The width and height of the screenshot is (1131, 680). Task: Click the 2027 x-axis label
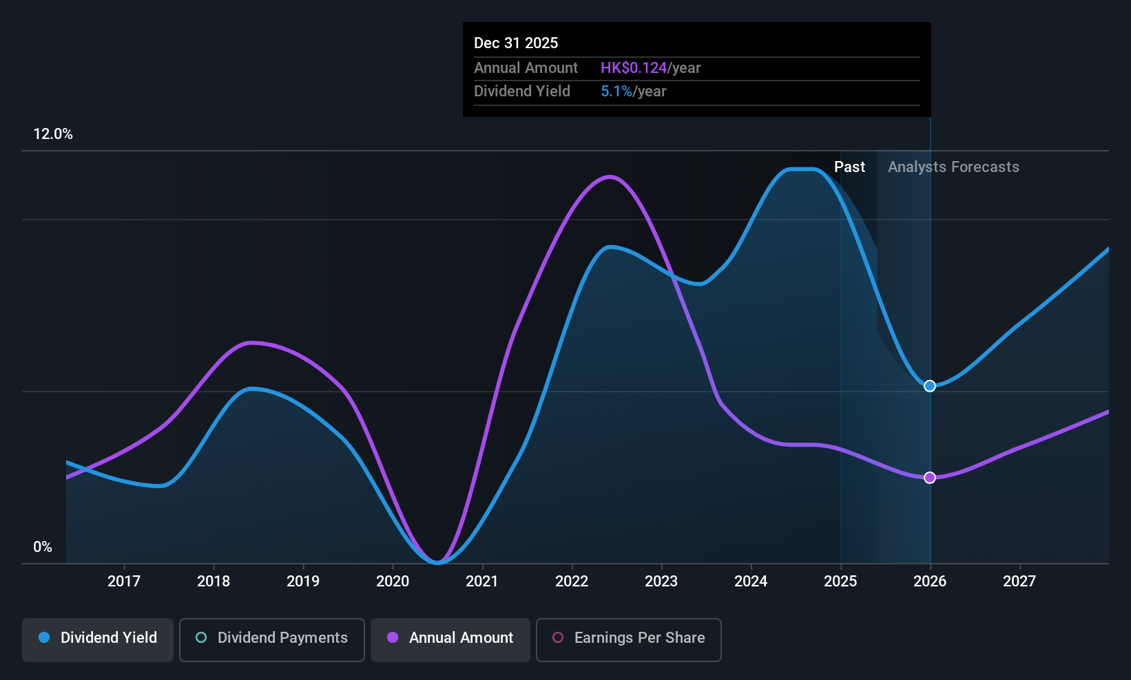[1019, 581]
